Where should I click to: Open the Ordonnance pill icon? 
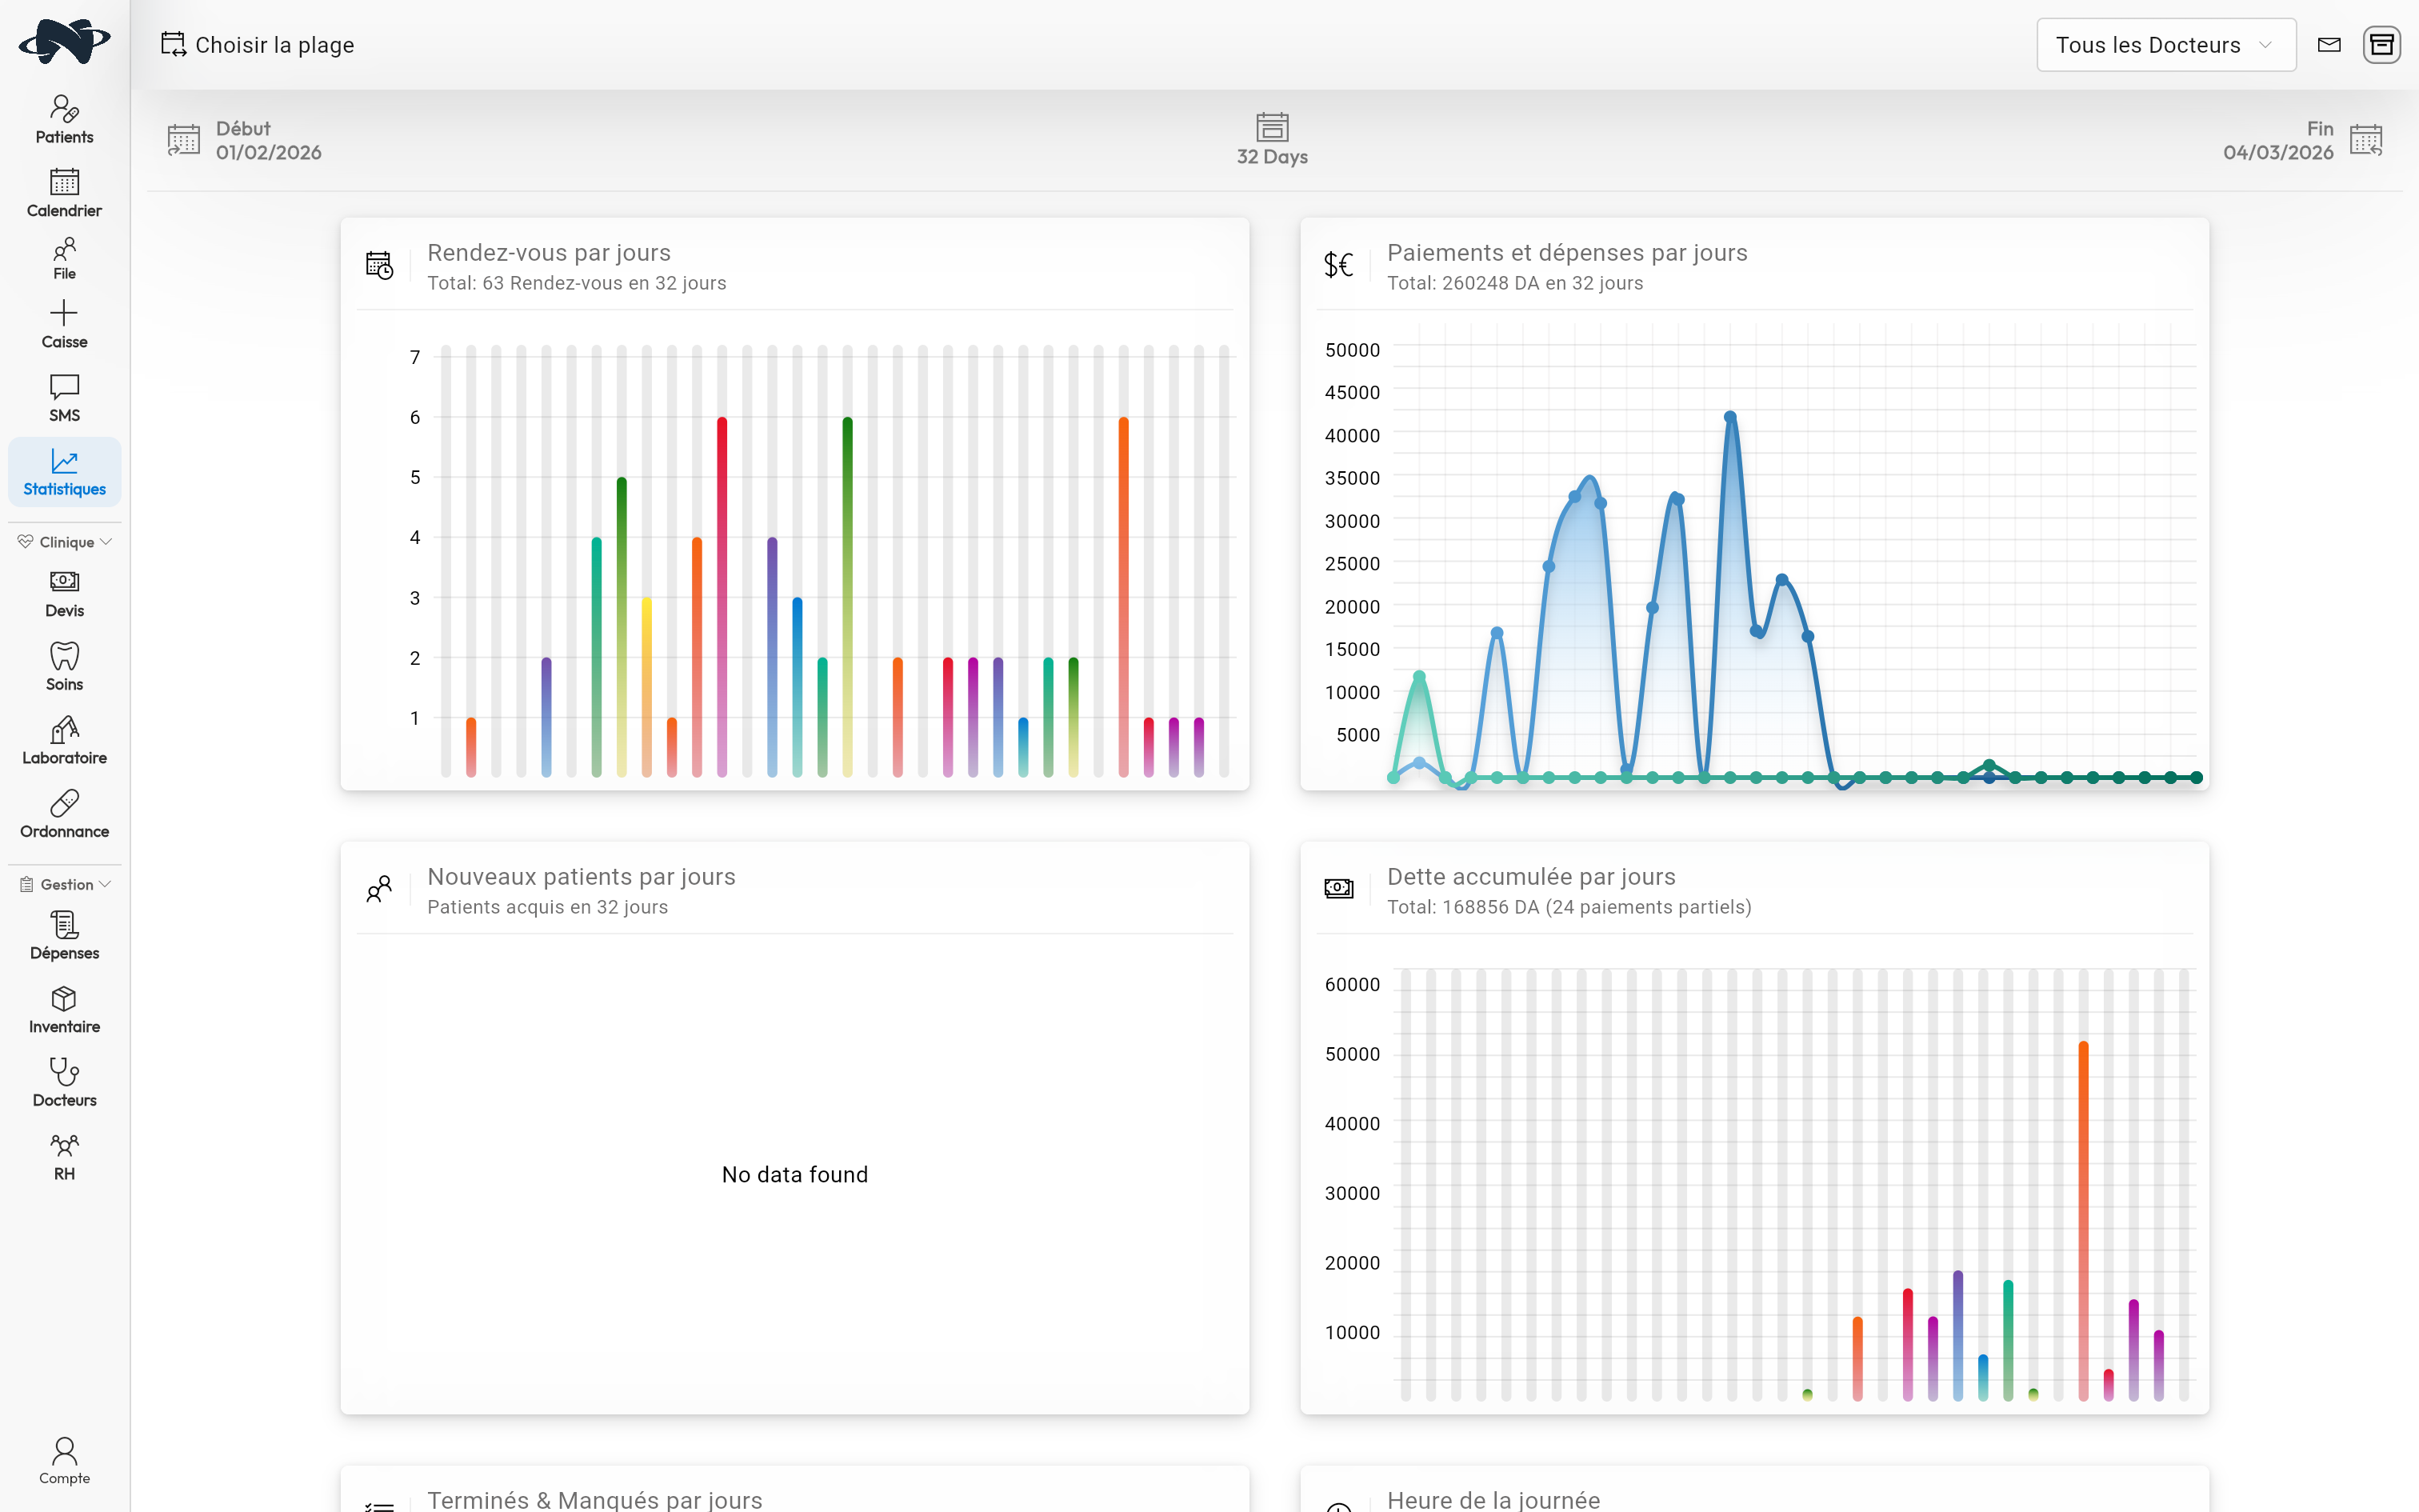(x=64, y=814)
